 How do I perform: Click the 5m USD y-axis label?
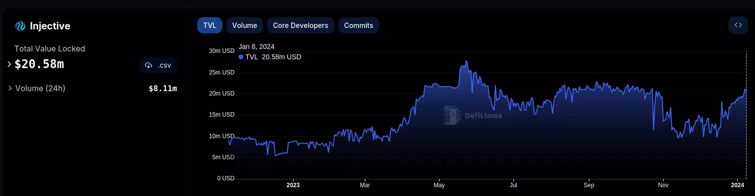tap(223, 157)
